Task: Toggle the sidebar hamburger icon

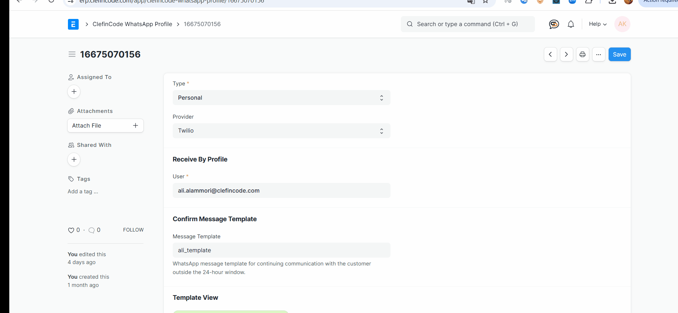Action: pos(72,54)
